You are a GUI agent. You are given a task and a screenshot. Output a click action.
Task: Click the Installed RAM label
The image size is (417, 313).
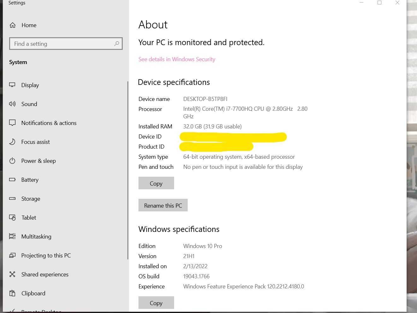[155, 126]
